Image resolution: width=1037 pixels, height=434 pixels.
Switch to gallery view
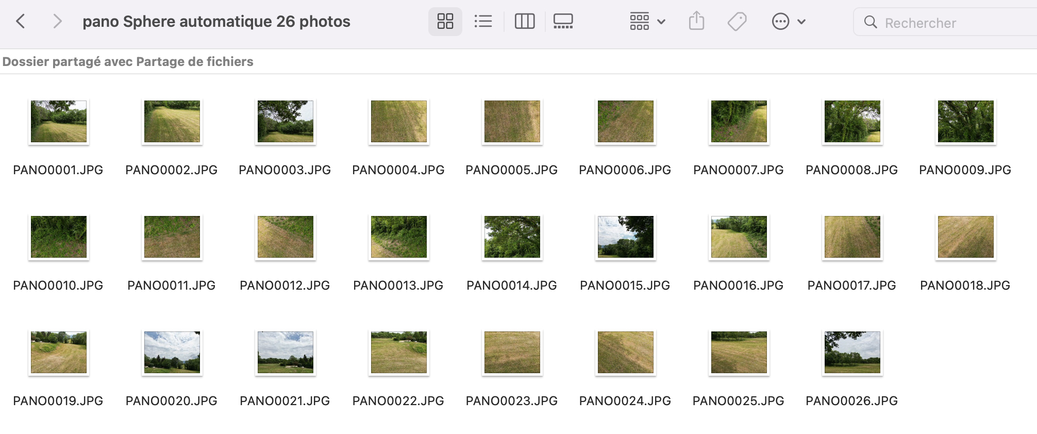[563, 22]
